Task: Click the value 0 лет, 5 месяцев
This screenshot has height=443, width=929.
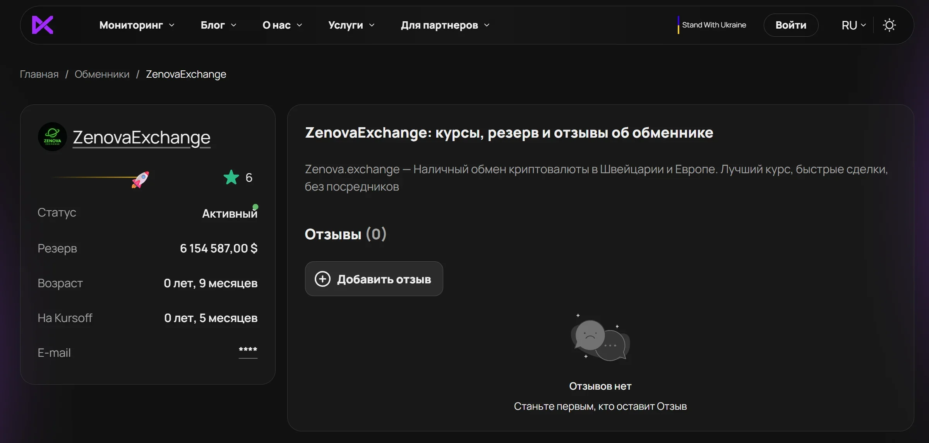Action: coord(211,318)
